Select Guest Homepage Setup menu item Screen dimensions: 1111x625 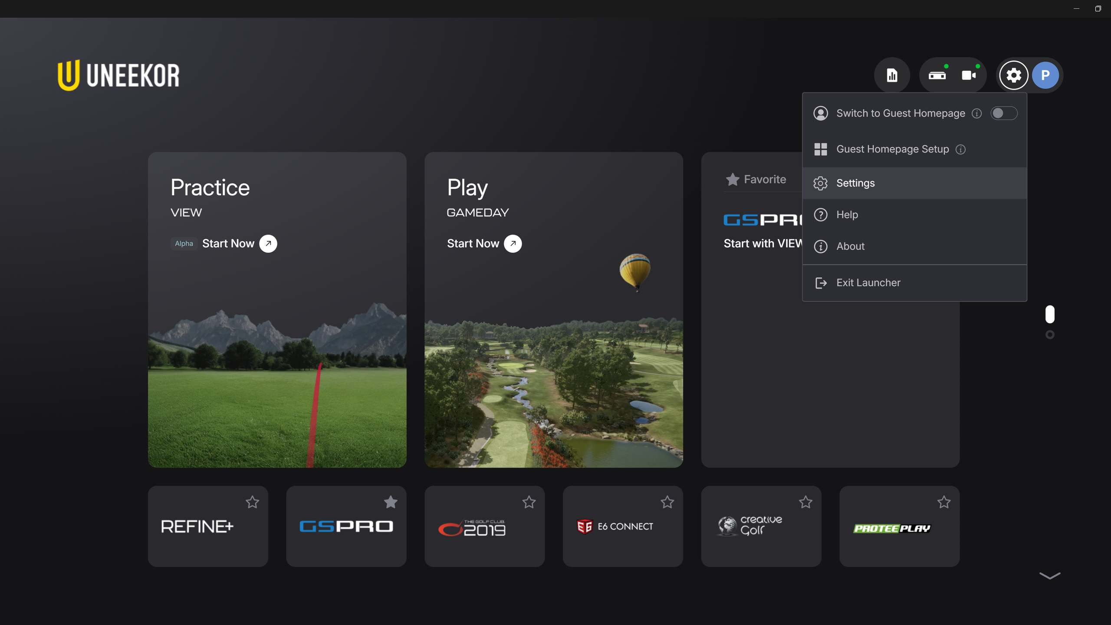[x=914, y=149]
